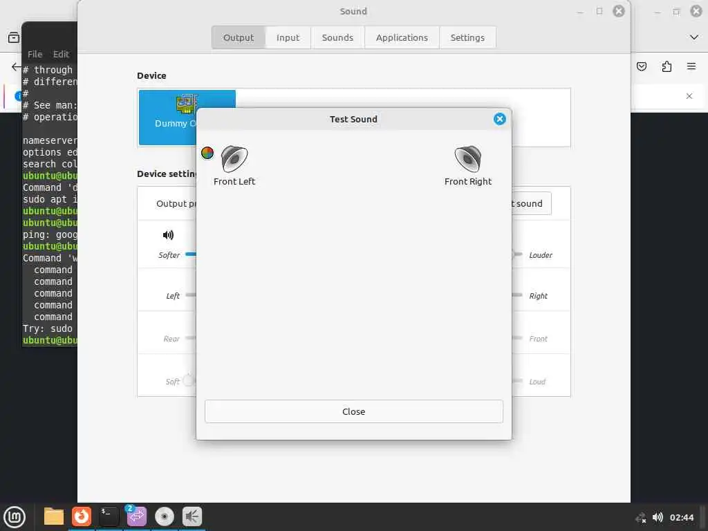Open the Linux Mint start menu
This screenshot has width=708, height=531.
pos(15,517)
